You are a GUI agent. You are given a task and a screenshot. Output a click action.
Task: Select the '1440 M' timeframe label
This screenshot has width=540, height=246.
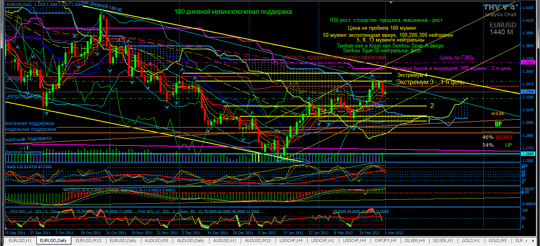502,32
